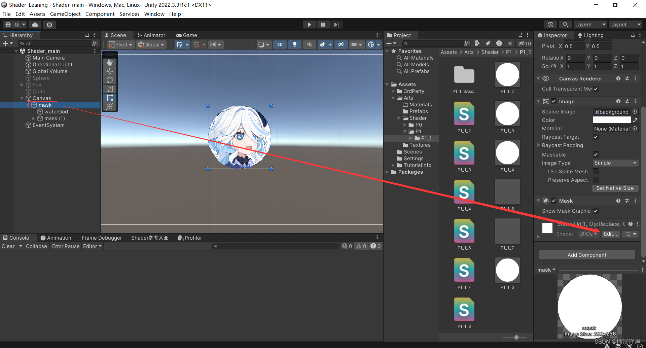Open the Component menu
Screen dimensions: 646x348
(100, 14)
